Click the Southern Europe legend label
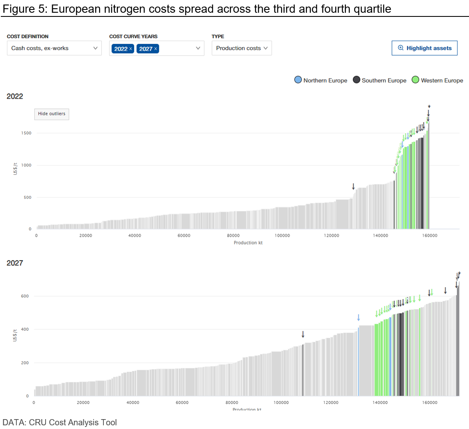469x429 pixels. [384, 81]
